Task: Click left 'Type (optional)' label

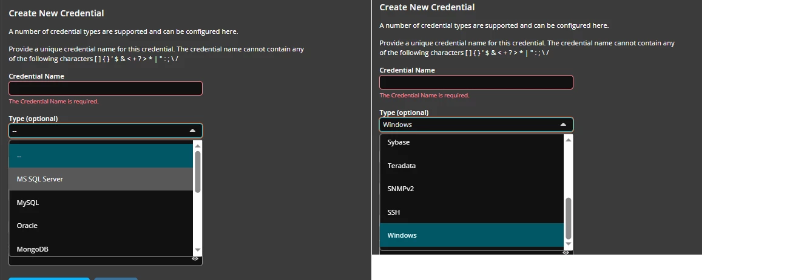Action: point(33,119)
